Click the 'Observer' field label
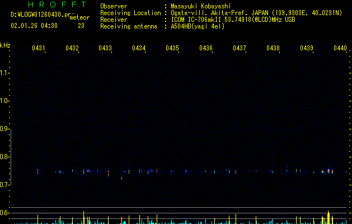The width and height of the screenshot is (352, 224). click(x=114, y=6)
